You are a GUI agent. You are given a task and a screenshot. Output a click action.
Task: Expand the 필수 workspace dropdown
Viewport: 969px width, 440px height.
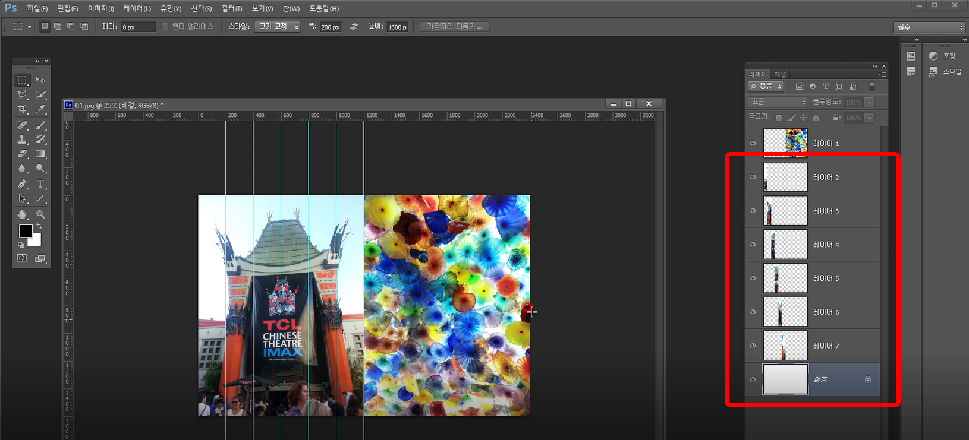[929, 27]
